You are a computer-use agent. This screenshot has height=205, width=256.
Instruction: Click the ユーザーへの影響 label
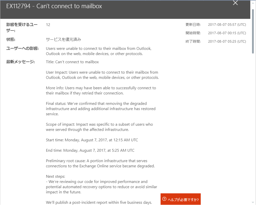pos(22,48)
